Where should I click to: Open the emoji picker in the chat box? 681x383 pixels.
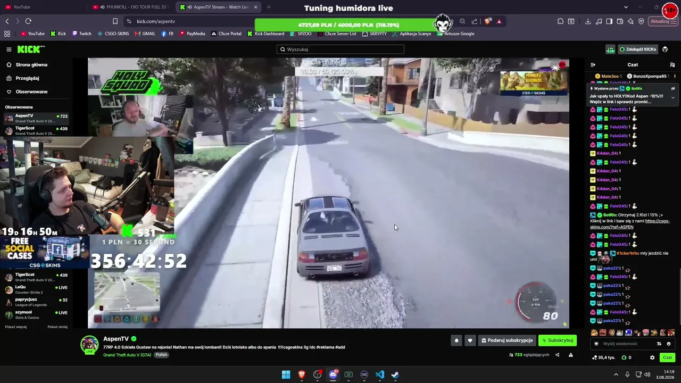669,344
